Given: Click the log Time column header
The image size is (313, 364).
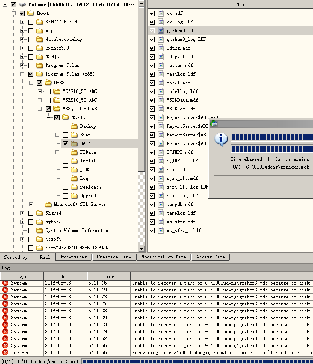Looking at the screenshot, I should pos(109,276).
